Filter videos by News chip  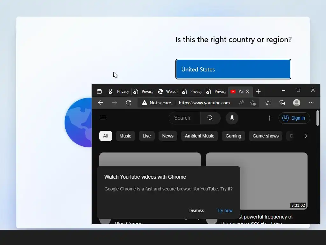(x=168, y=136)
